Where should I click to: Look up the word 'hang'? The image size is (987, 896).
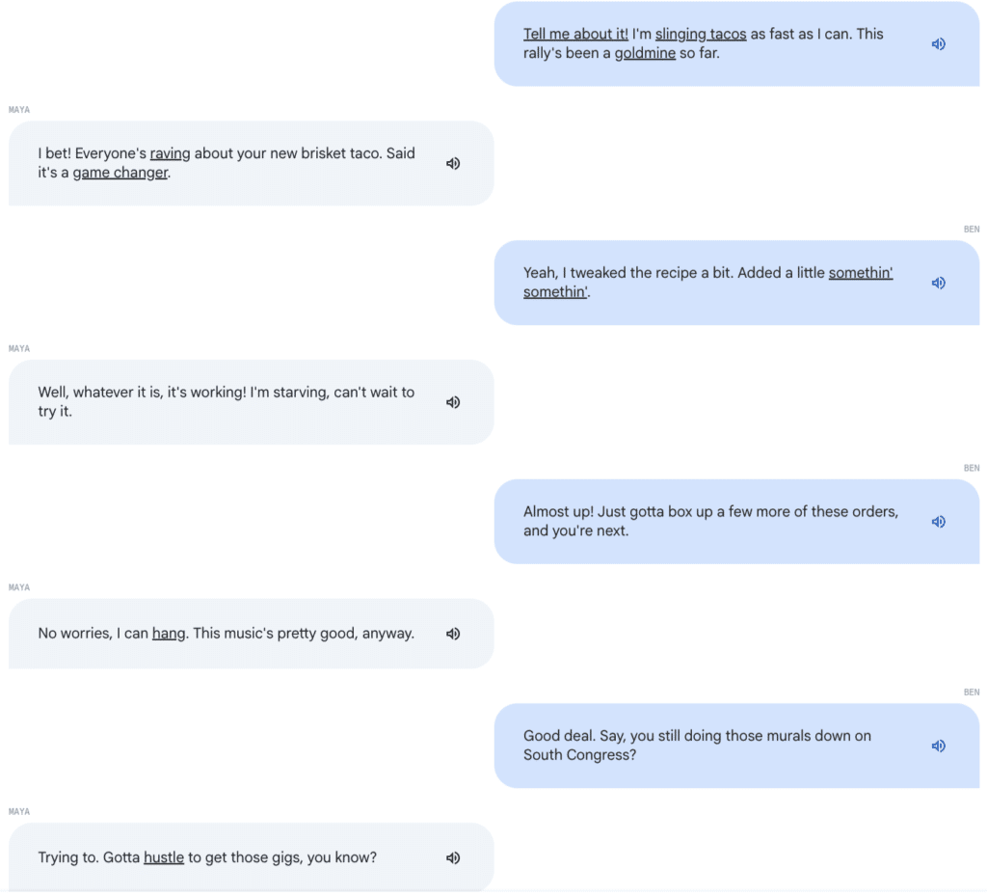pos(168,634)
